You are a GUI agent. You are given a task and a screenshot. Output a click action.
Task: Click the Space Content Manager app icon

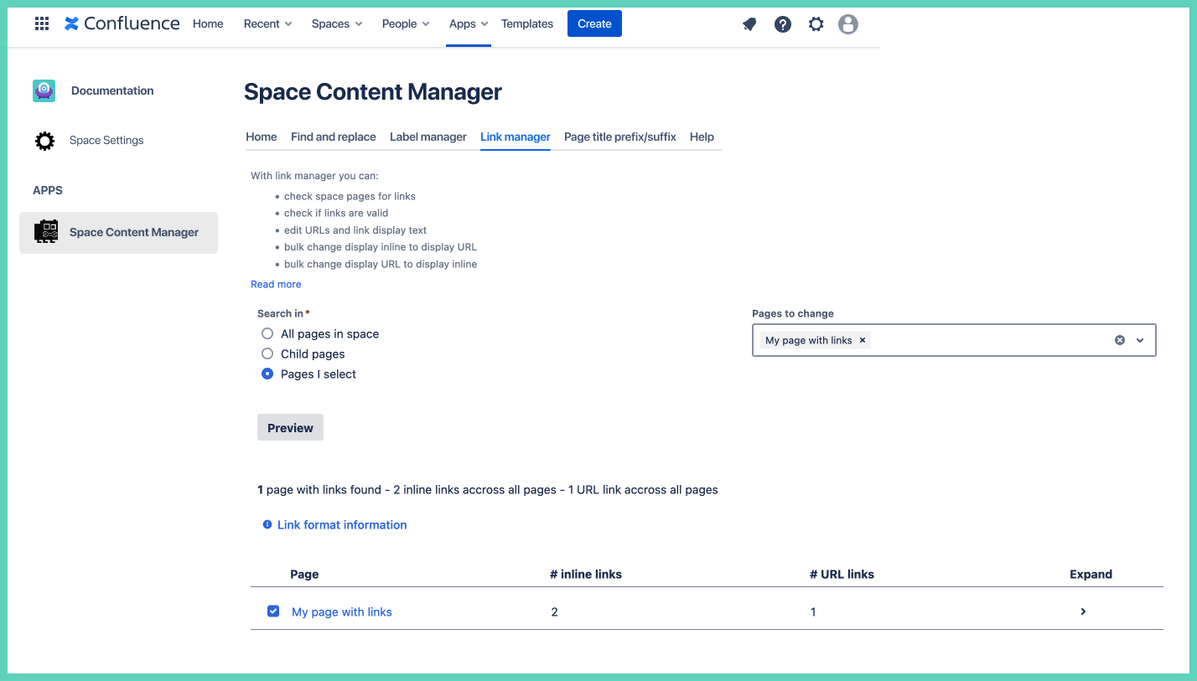[x=46, y=232]
